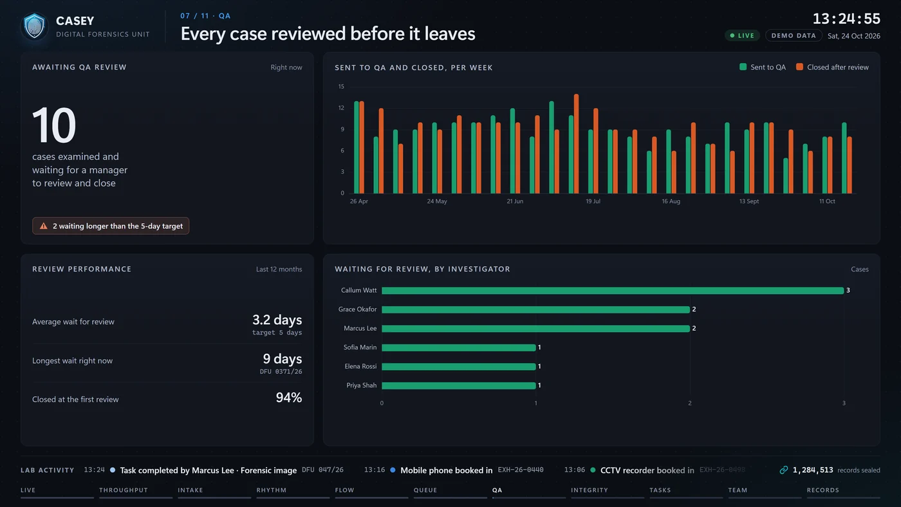Viewport: 901px width, 507px height.
Task: Click the 'LAB ACTIVITY' label
Action: pos(48,470)
